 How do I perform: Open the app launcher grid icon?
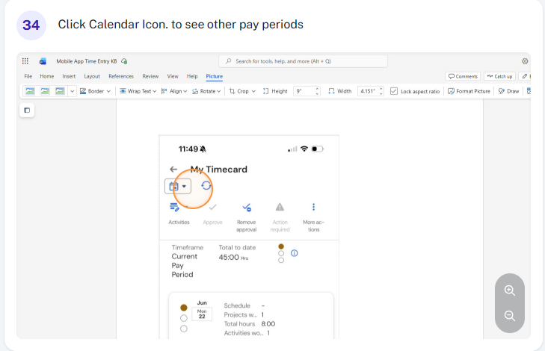tap(25, 61)
